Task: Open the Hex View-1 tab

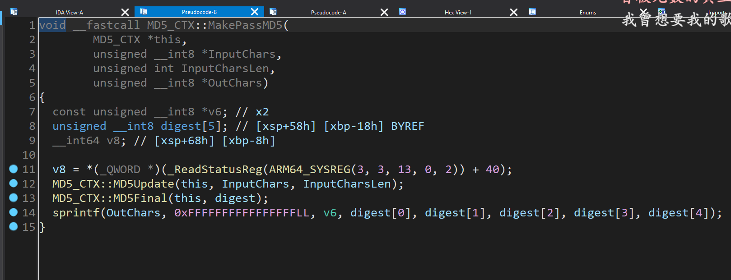Action: tap(458, 12)
